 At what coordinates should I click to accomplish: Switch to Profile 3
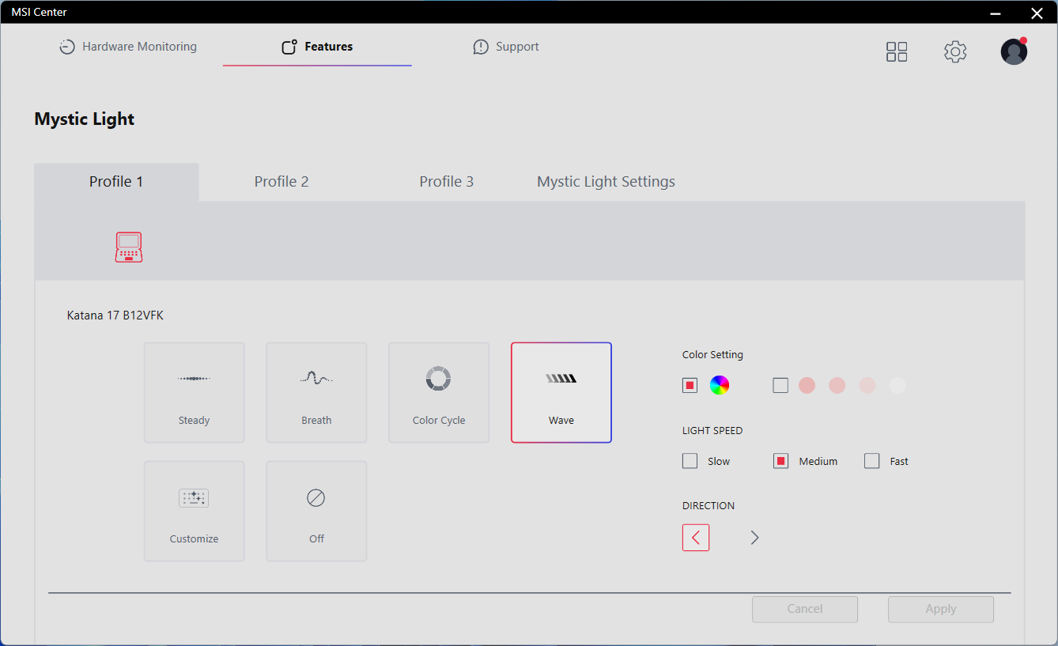point(447,182)
